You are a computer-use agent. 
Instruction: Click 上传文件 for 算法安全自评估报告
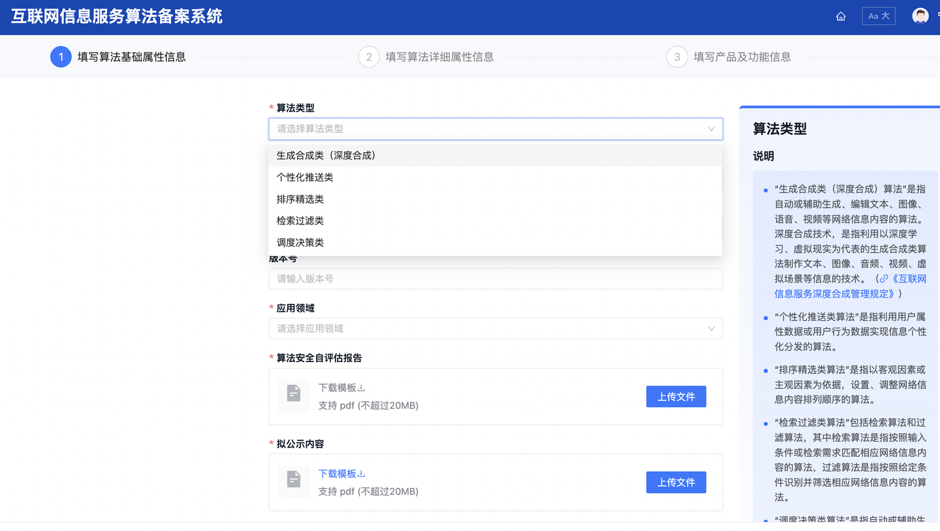pyautogui.click(x=676, y=397)
